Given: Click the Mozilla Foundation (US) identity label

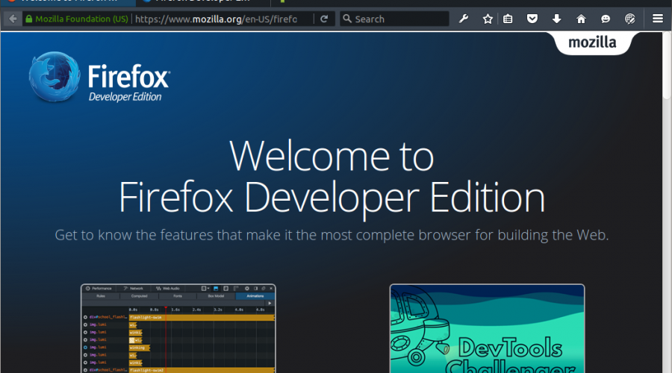Looking at the screenshot, I should pyautogui.click(x=81, y=19).
